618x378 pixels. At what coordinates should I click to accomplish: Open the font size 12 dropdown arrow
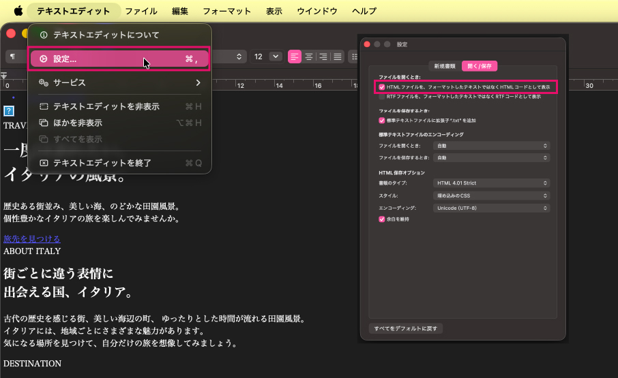click(276, 57)
